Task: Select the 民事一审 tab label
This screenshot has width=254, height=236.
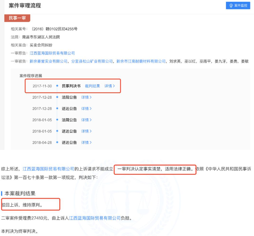Action: pyautogui.click(x=17, y=18)
